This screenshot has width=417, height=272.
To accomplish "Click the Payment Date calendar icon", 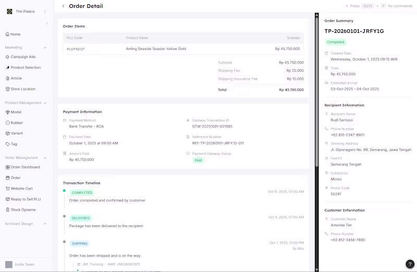I will click(65, 137).
